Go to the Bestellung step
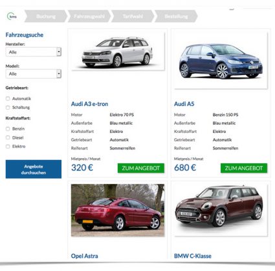This screenshot has width=275, height=271. click(x=176, y=16)
